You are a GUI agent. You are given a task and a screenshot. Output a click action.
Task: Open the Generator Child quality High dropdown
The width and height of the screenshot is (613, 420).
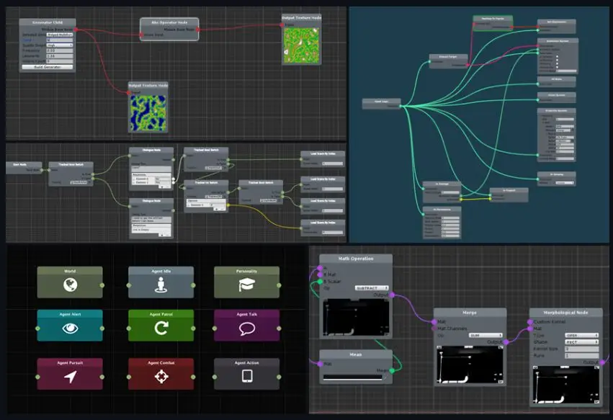coord(60,45)
